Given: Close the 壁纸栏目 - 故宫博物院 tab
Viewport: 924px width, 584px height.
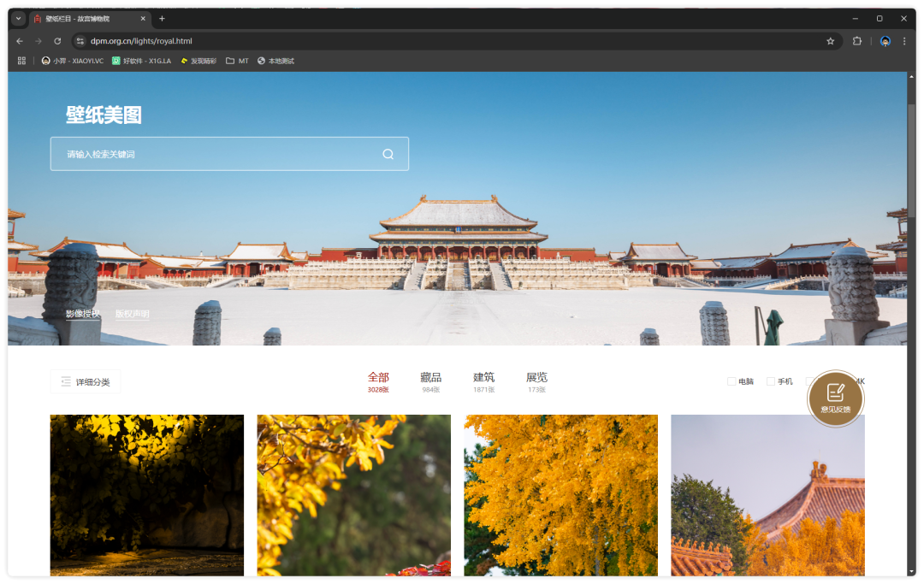Looking at the screenshot, I should 143,19.
